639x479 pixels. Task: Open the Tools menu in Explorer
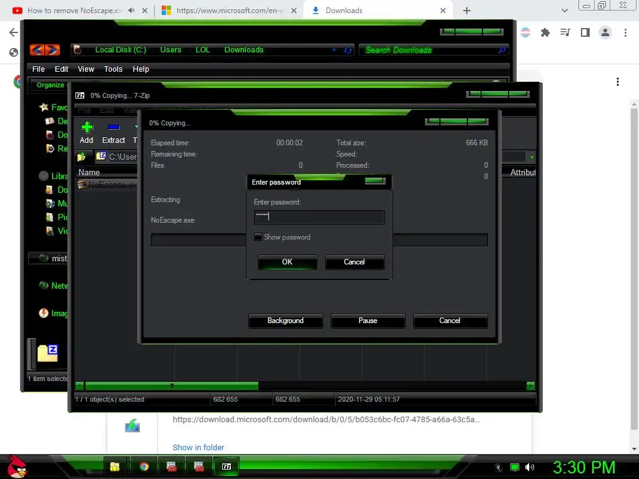pyautogui.click(x=113, y=69)
